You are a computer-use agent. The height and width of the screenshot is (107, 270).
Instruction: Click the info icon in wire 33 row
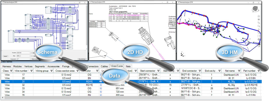[101, 88]
